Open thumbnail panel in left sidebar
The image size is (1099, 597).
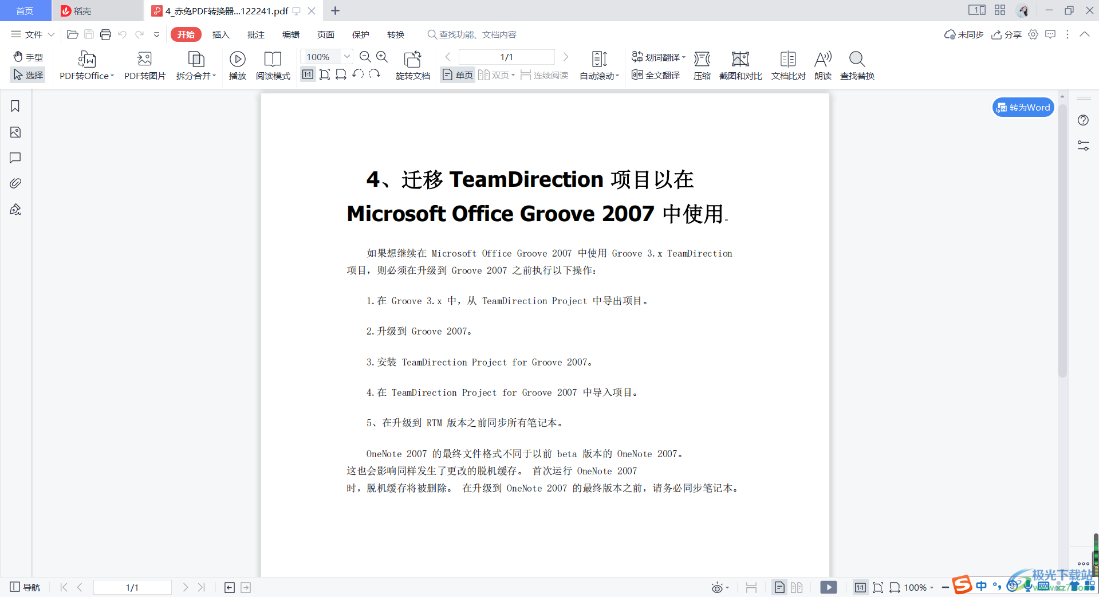point(15,132)
